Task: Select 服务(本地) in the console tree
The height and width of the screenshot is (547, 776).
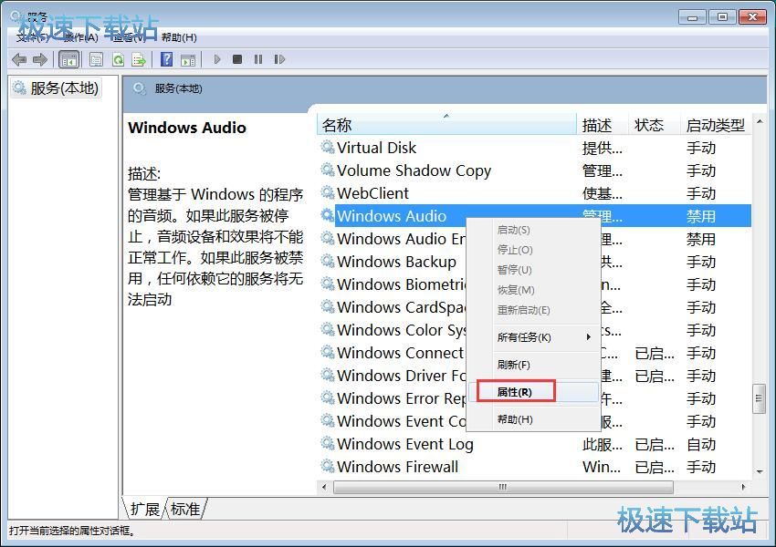Action: click(56, 88)
